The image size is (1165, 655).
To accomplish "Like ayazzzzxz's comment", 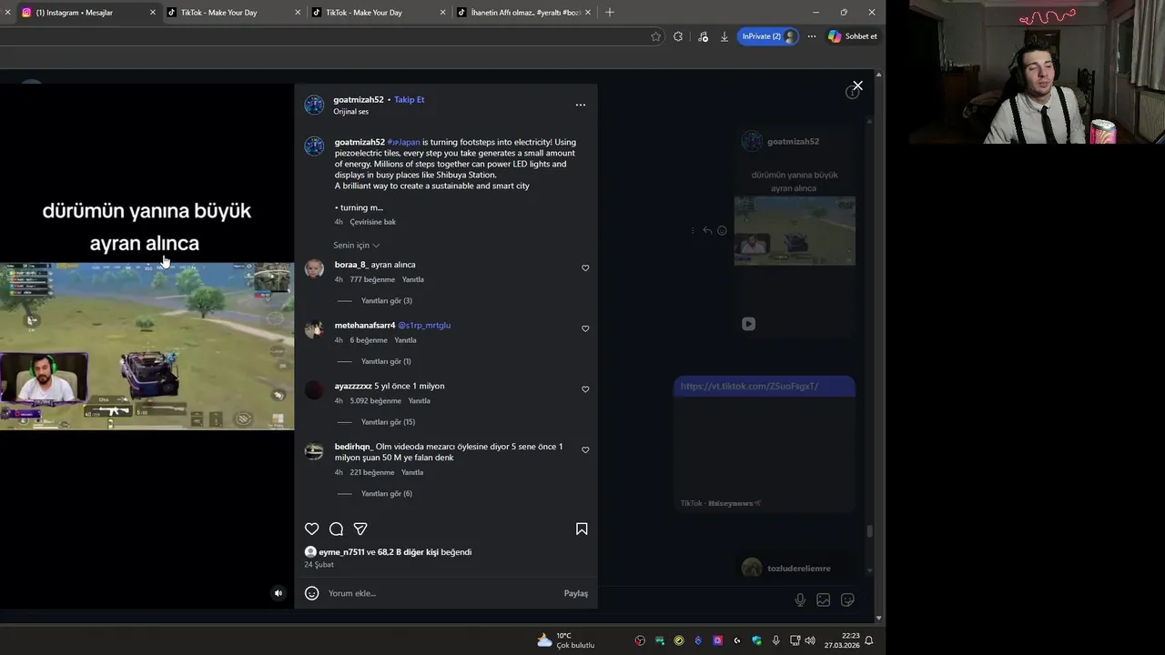I will [x=585, y=389].
